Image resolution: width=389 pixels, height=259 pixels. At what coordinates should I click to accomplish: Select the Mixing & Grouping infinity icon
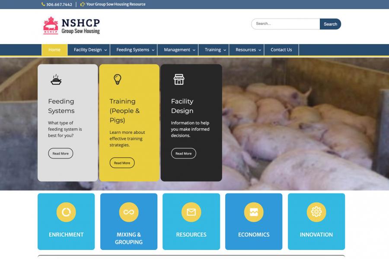click(129, 212)
